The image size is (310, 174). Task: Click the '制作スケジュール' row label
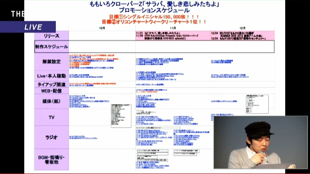pyautogui.click(x=51, y=47)
